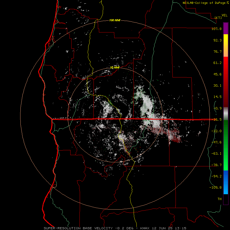
Task: Click the 50 NMI range ring label
Action: [x=115, y=68]
